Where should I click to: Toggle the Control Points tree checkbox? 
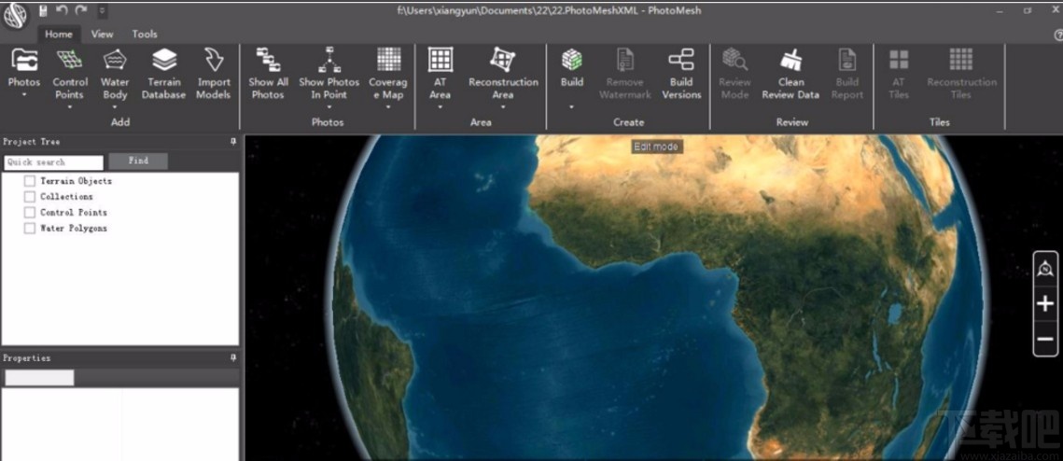pos(29,212)
